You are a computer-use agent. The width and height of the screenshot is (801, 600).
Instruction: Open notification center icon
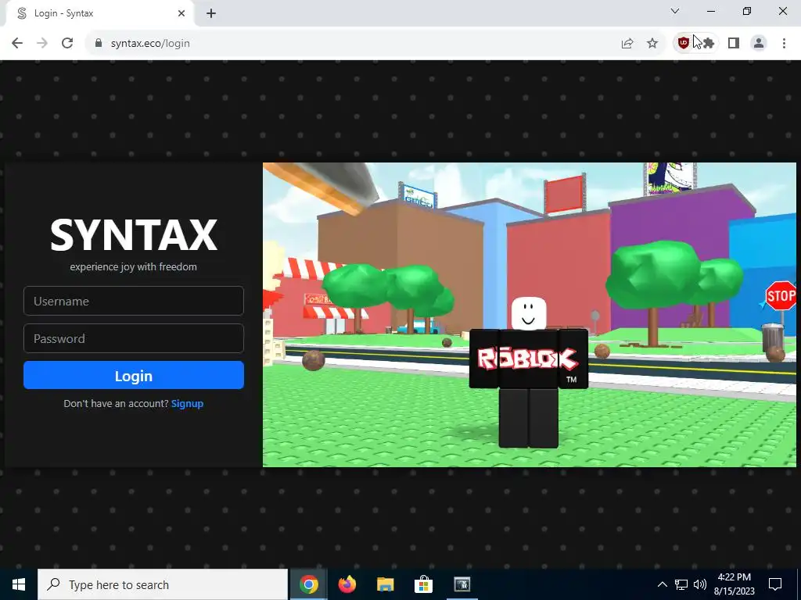point(775,584)
